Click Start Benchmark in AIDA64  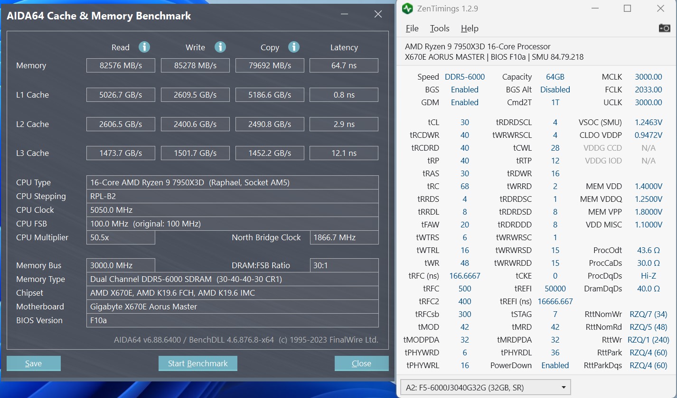point(198,363)
